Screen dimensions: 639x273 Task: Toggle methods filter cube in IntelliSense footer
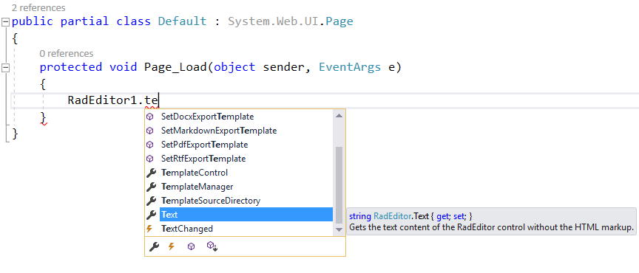click(x=191, y=246)
